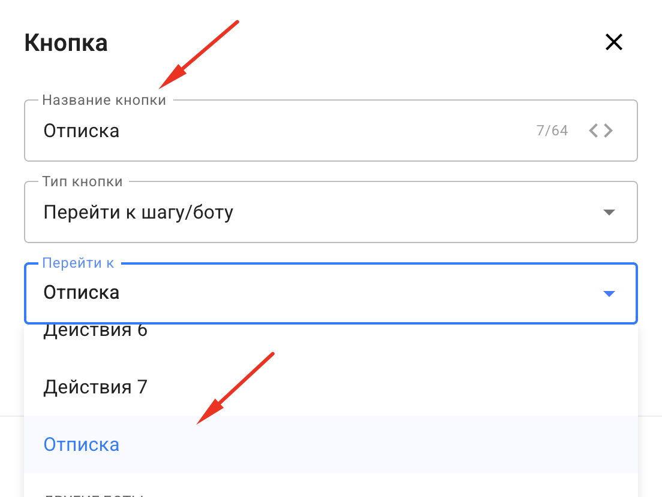Viewport: 662px width, 497px height.
Task: Click the другие боты group header
Action: (93, 493)
